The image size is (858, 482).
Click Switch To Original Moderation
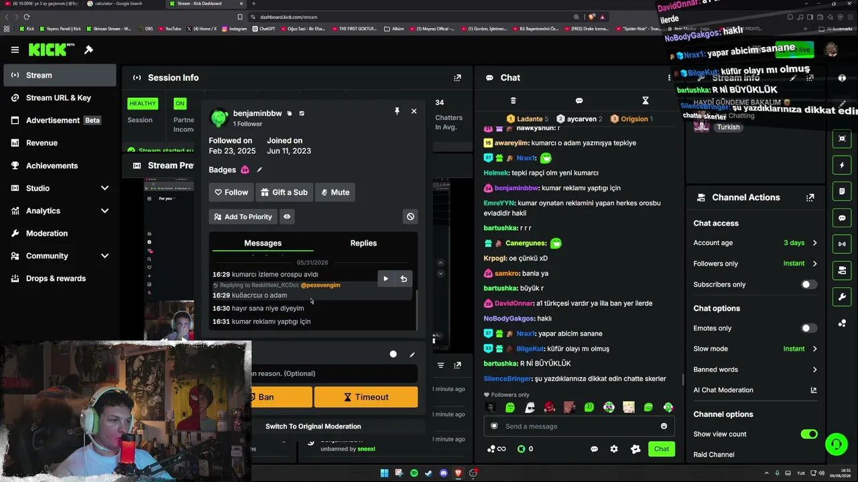click(x=313, y=426)
